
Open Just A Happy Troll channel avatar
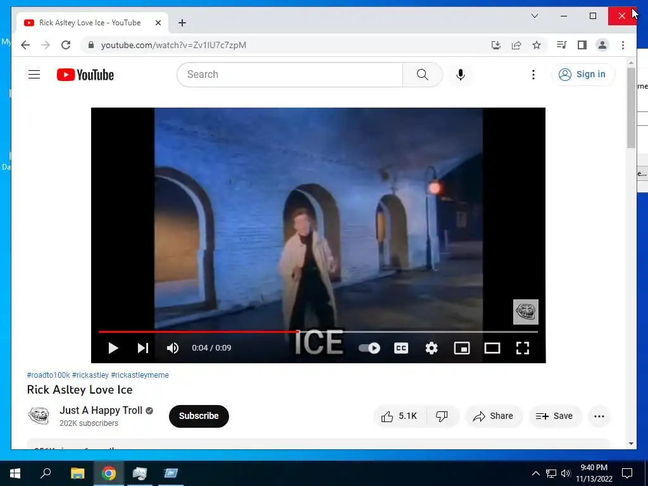coord(39,415)
